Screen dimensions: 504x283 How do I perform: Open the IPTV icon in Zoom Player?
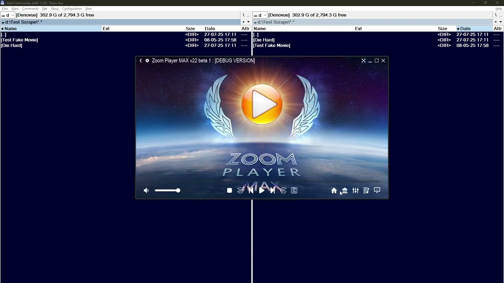[x=294, y=190]
